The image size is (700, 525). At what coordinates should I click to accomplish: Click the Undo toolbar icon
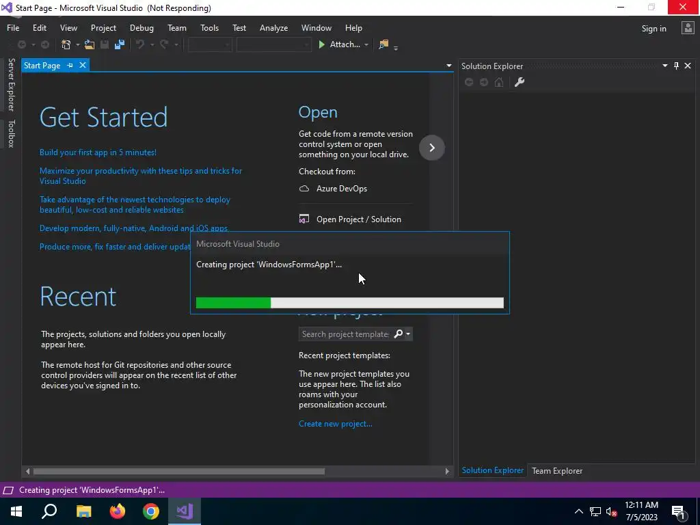tap(140, 44)
